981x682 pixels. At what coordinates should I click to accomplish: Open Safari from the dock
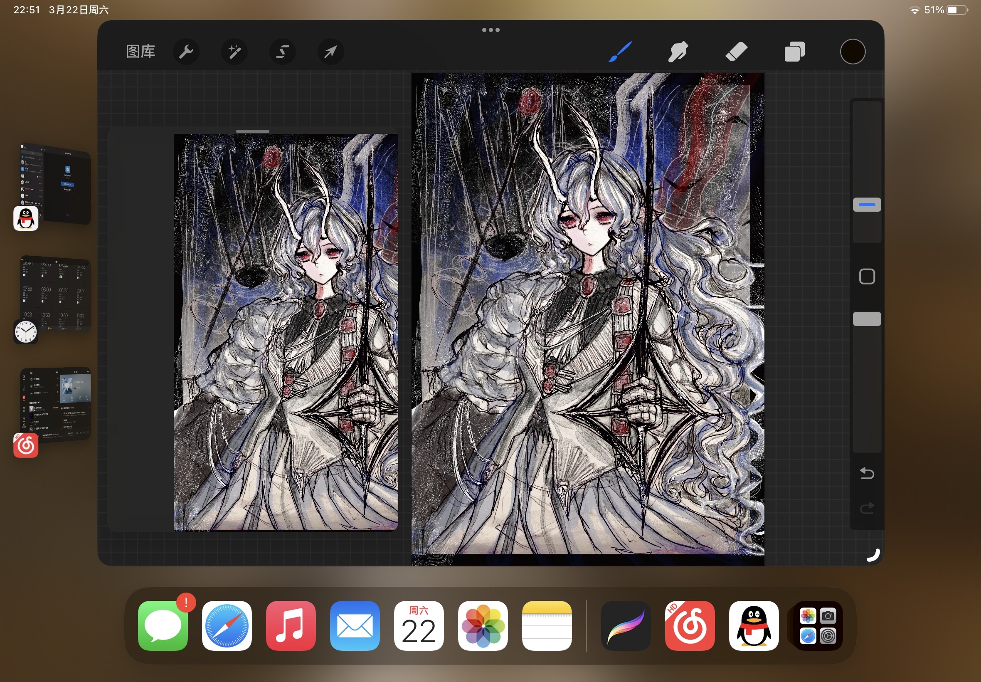[x=227, y=625]
